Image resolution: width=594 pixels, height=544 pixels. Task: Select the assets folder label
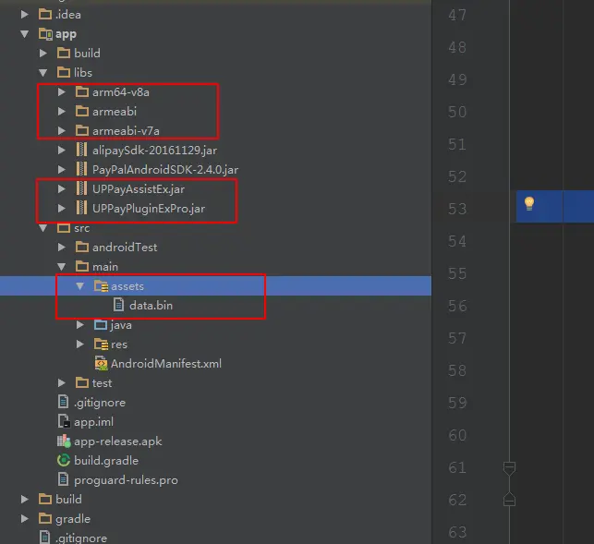127,286
